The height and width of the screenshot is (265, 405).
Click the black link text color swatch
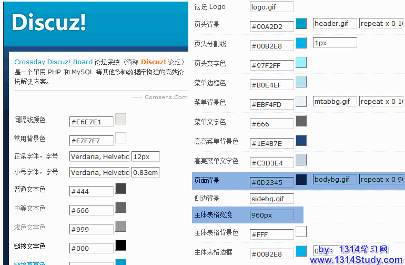[x=120, y=246]
